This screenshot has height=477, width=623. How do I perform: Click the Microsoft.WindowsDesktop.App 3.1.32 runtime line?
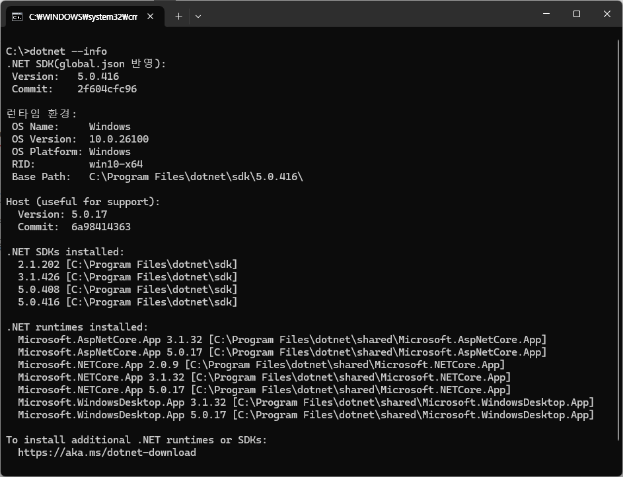306,402
